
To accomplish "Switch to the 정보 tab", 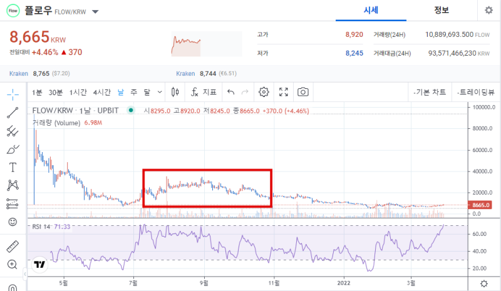I will pos(442,11).
